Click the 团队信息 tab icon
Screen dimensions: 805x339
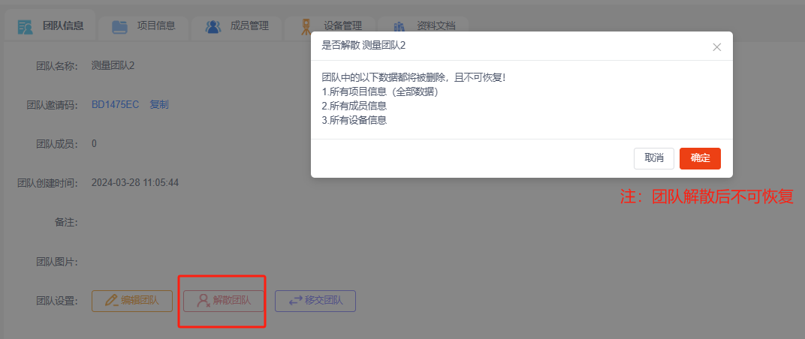pyautogui.click(x=26, y=27)
